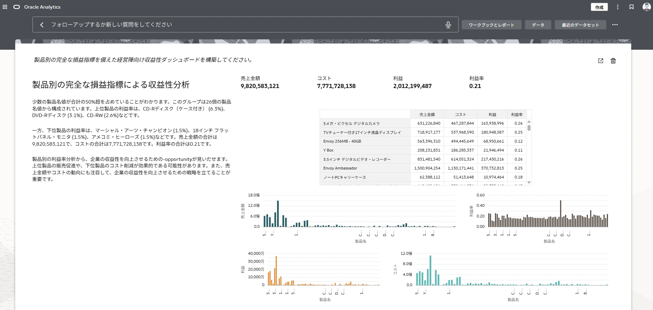Viewport: 653px width, 310px height.
Task: Click the 製品名 axis label under コスト chart
Action: (513, 300)
